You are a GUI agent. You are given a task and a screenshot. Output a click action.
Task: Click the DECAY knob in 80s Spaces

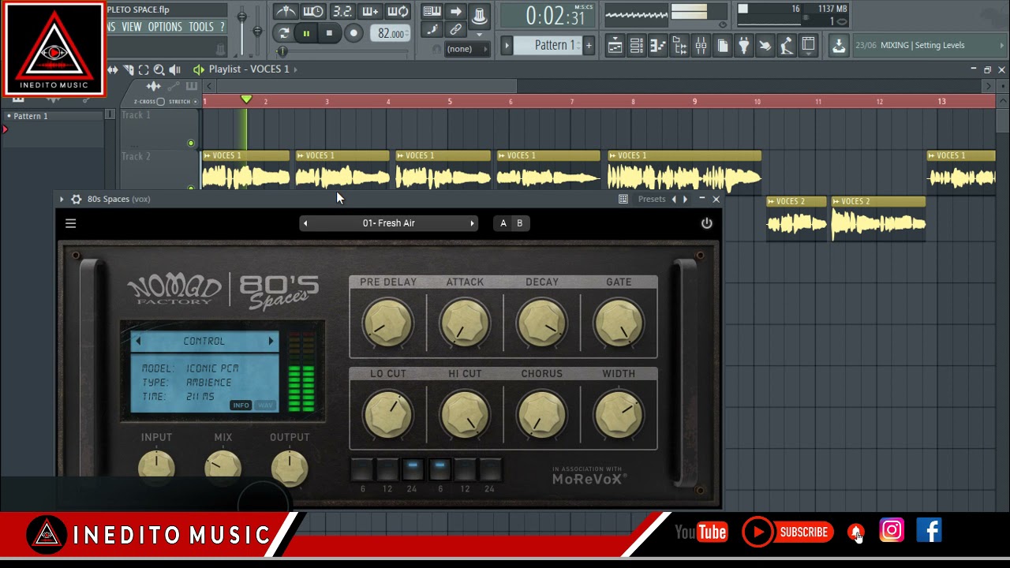[542, 322]
